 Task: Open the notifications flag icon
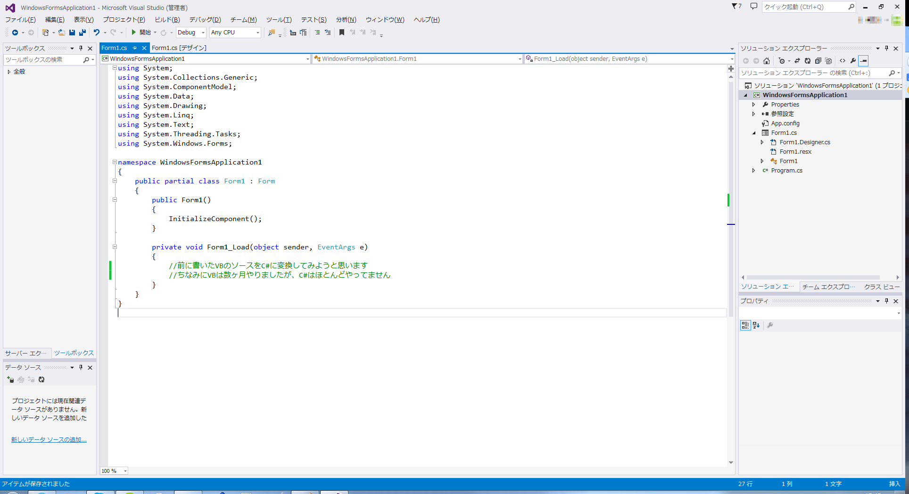736,7
